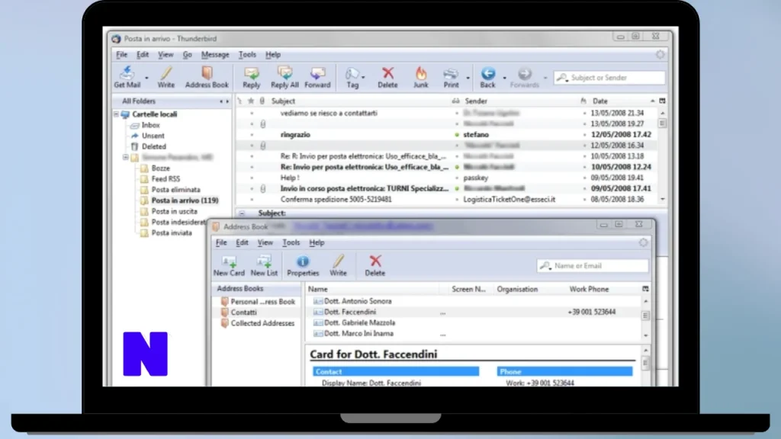Toggle read status of ringrazio message
The image size is (781, 439).
coord(457,135)
